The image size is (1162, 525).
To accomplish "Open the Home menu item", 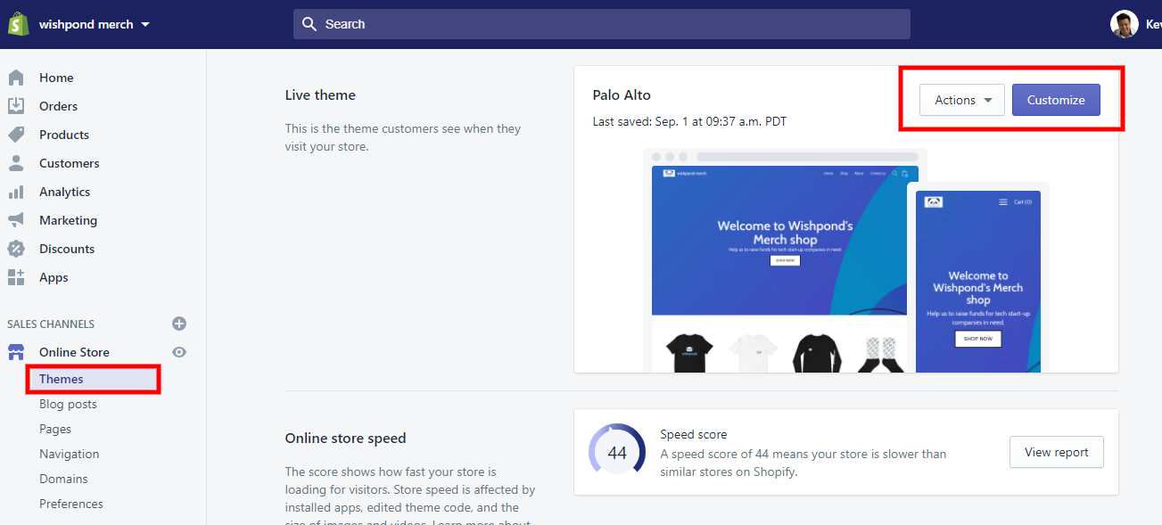I will (x=56, y=78).
